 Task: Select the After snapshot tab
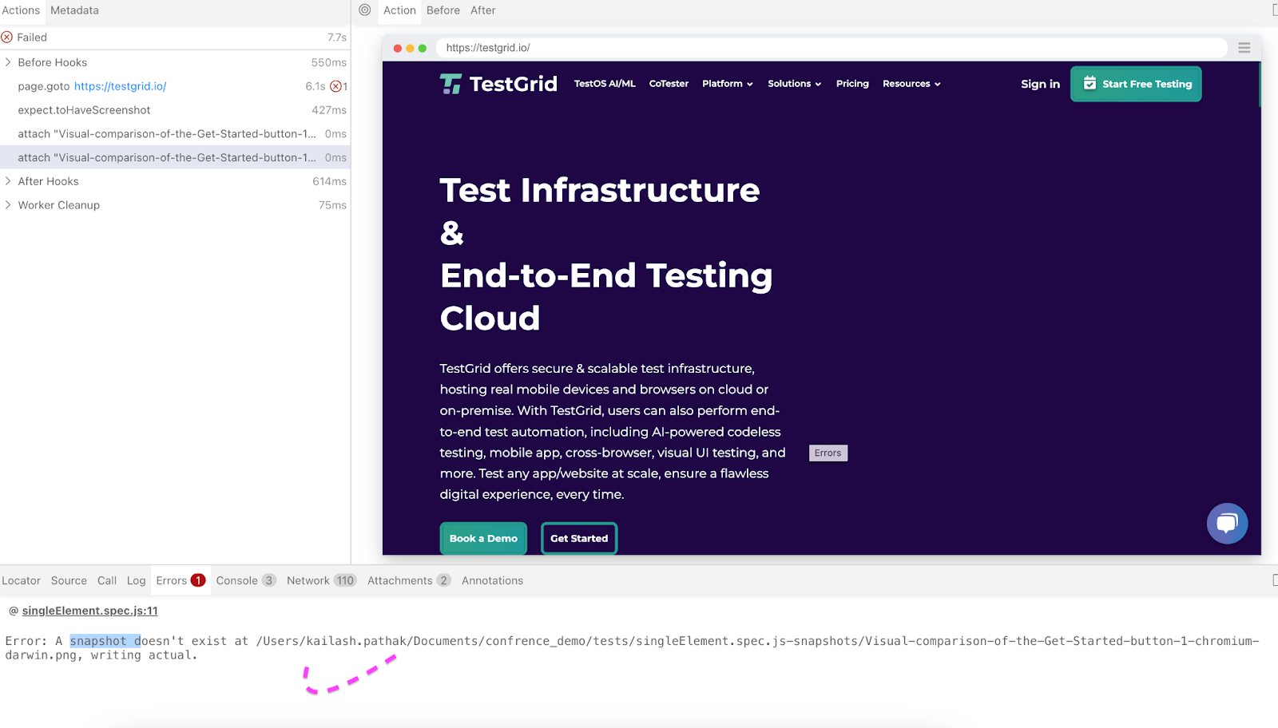483,10
